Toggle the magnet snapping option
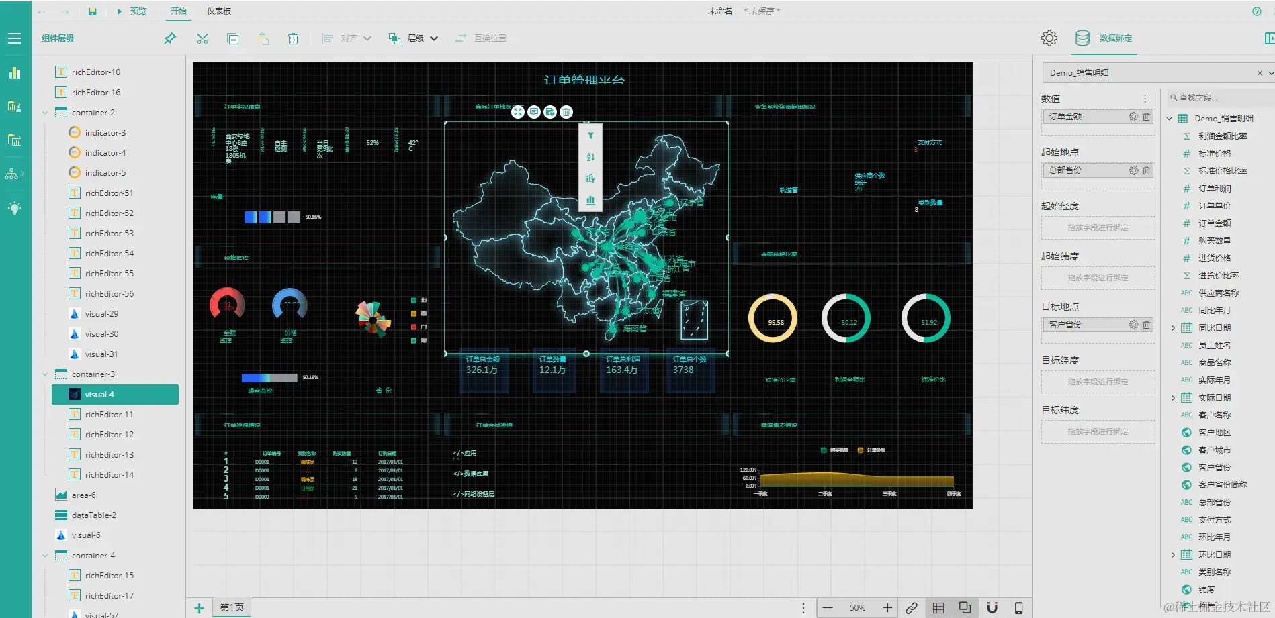Screen dimensions: 1275x618 (992, 608)
